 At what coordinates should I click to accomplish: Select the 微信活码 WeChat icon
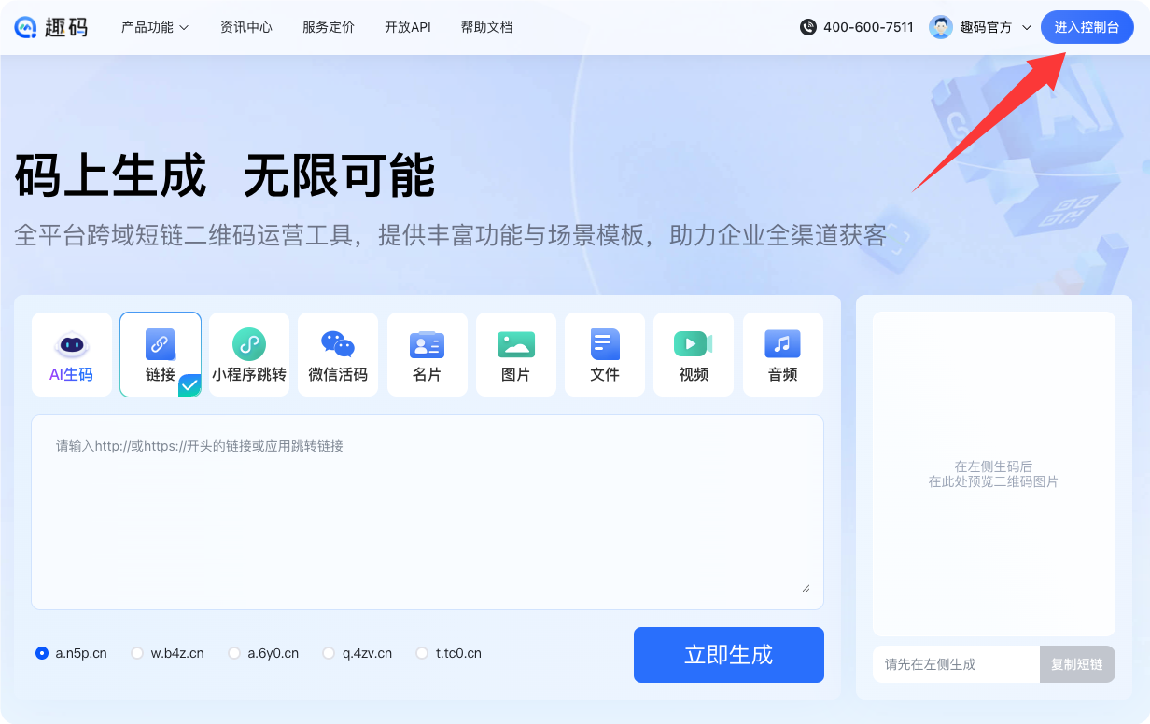click(x=338, y=344)
